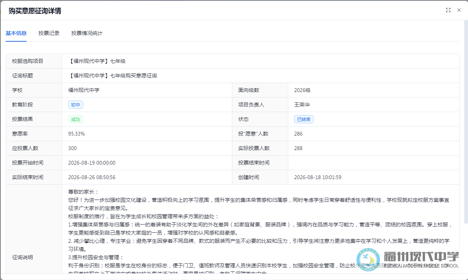The image size is (468, 280).
Task: Click the school value 福州现代中学
Action: [x=84, y=90]
